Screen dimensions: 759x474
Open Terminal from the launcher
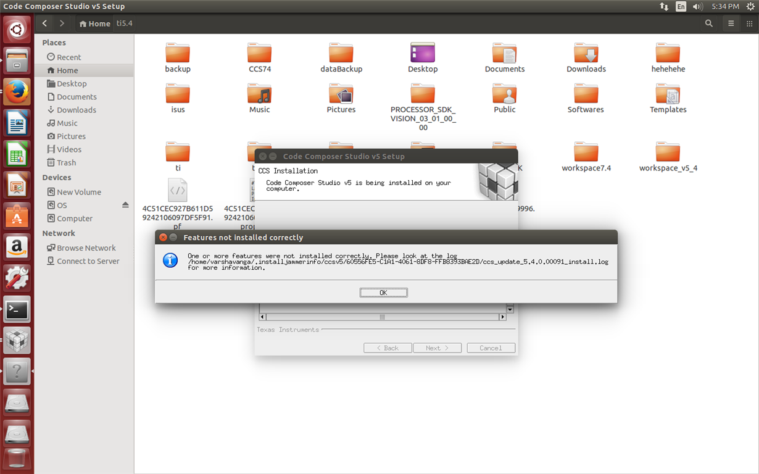[17, 310]
